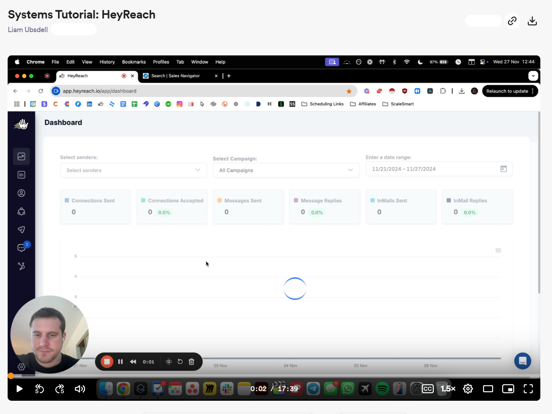The width and height of the screenshot is (552, 414).
Task: Click the video progress bar
Action: pyautogui.click(x=274, y=376)
